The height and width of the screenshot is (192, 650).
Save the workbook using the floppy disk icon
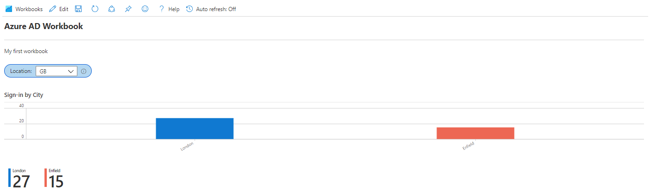click(78, 9)
